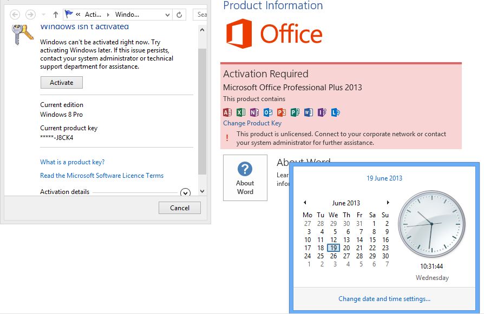Screen dimensions: 484x314
Task: Click the Office logo
Action: pyautogui.click(x=274, y=34)
